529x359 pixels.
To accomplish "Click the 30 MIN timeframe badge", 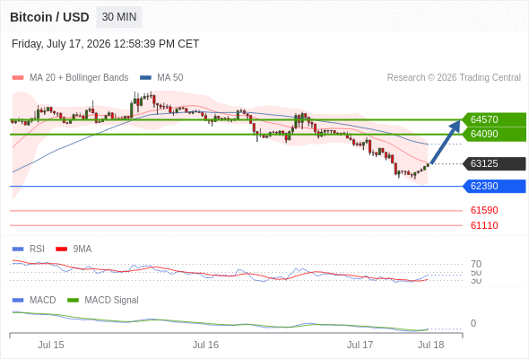I will [x=119, y=17].
